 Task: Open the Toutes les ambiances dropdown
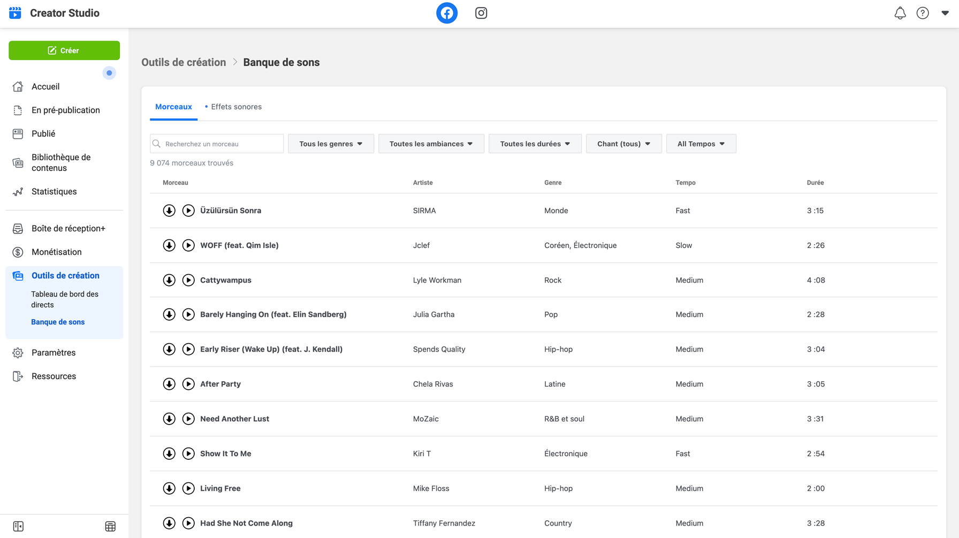(431, 143)
